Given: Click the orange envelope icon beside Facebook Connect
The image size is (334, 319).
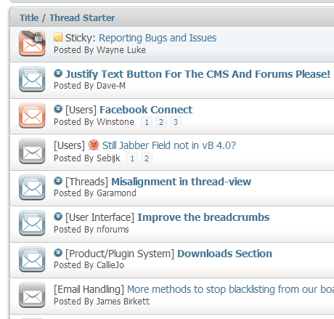Looking at the screenshot, I should 32,116.
